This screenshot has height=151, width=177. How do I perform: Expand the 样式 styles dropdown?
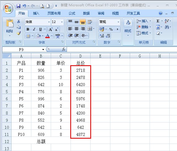point(128,35)
